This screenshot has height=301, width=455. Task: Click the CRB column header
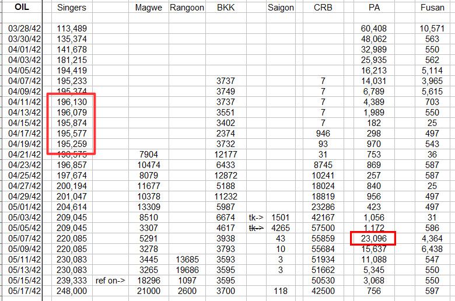(x=323, y=8)
